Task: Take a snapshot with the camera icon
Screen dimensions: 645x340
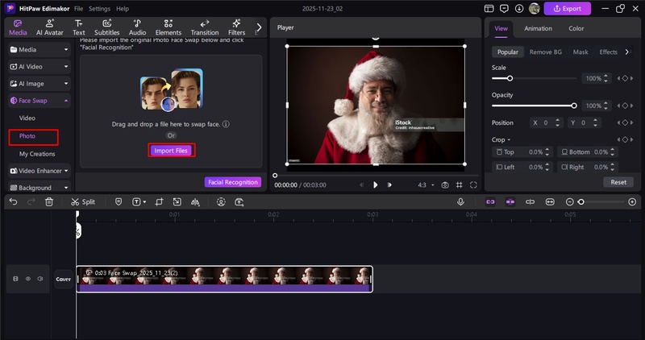Action: click(x=444, y=185)
